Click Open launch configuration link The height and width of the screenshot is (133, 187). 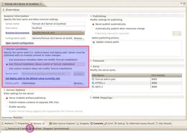pyautogui.click(x=20, y=43)
